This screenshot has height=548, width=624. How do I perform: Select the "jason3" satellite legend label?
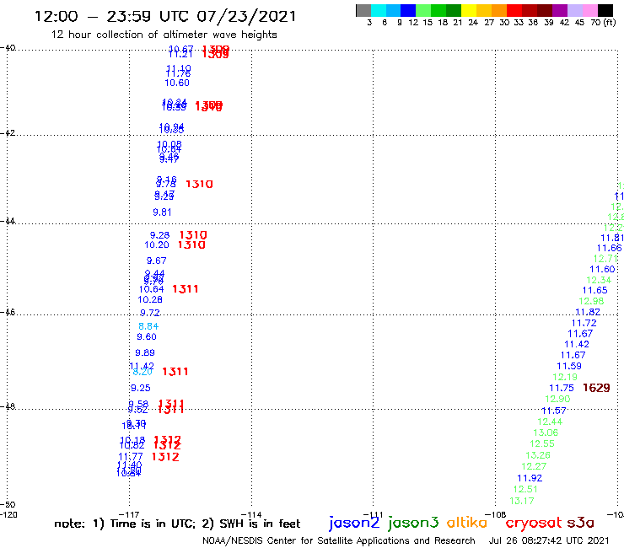[x=413, y=523]
